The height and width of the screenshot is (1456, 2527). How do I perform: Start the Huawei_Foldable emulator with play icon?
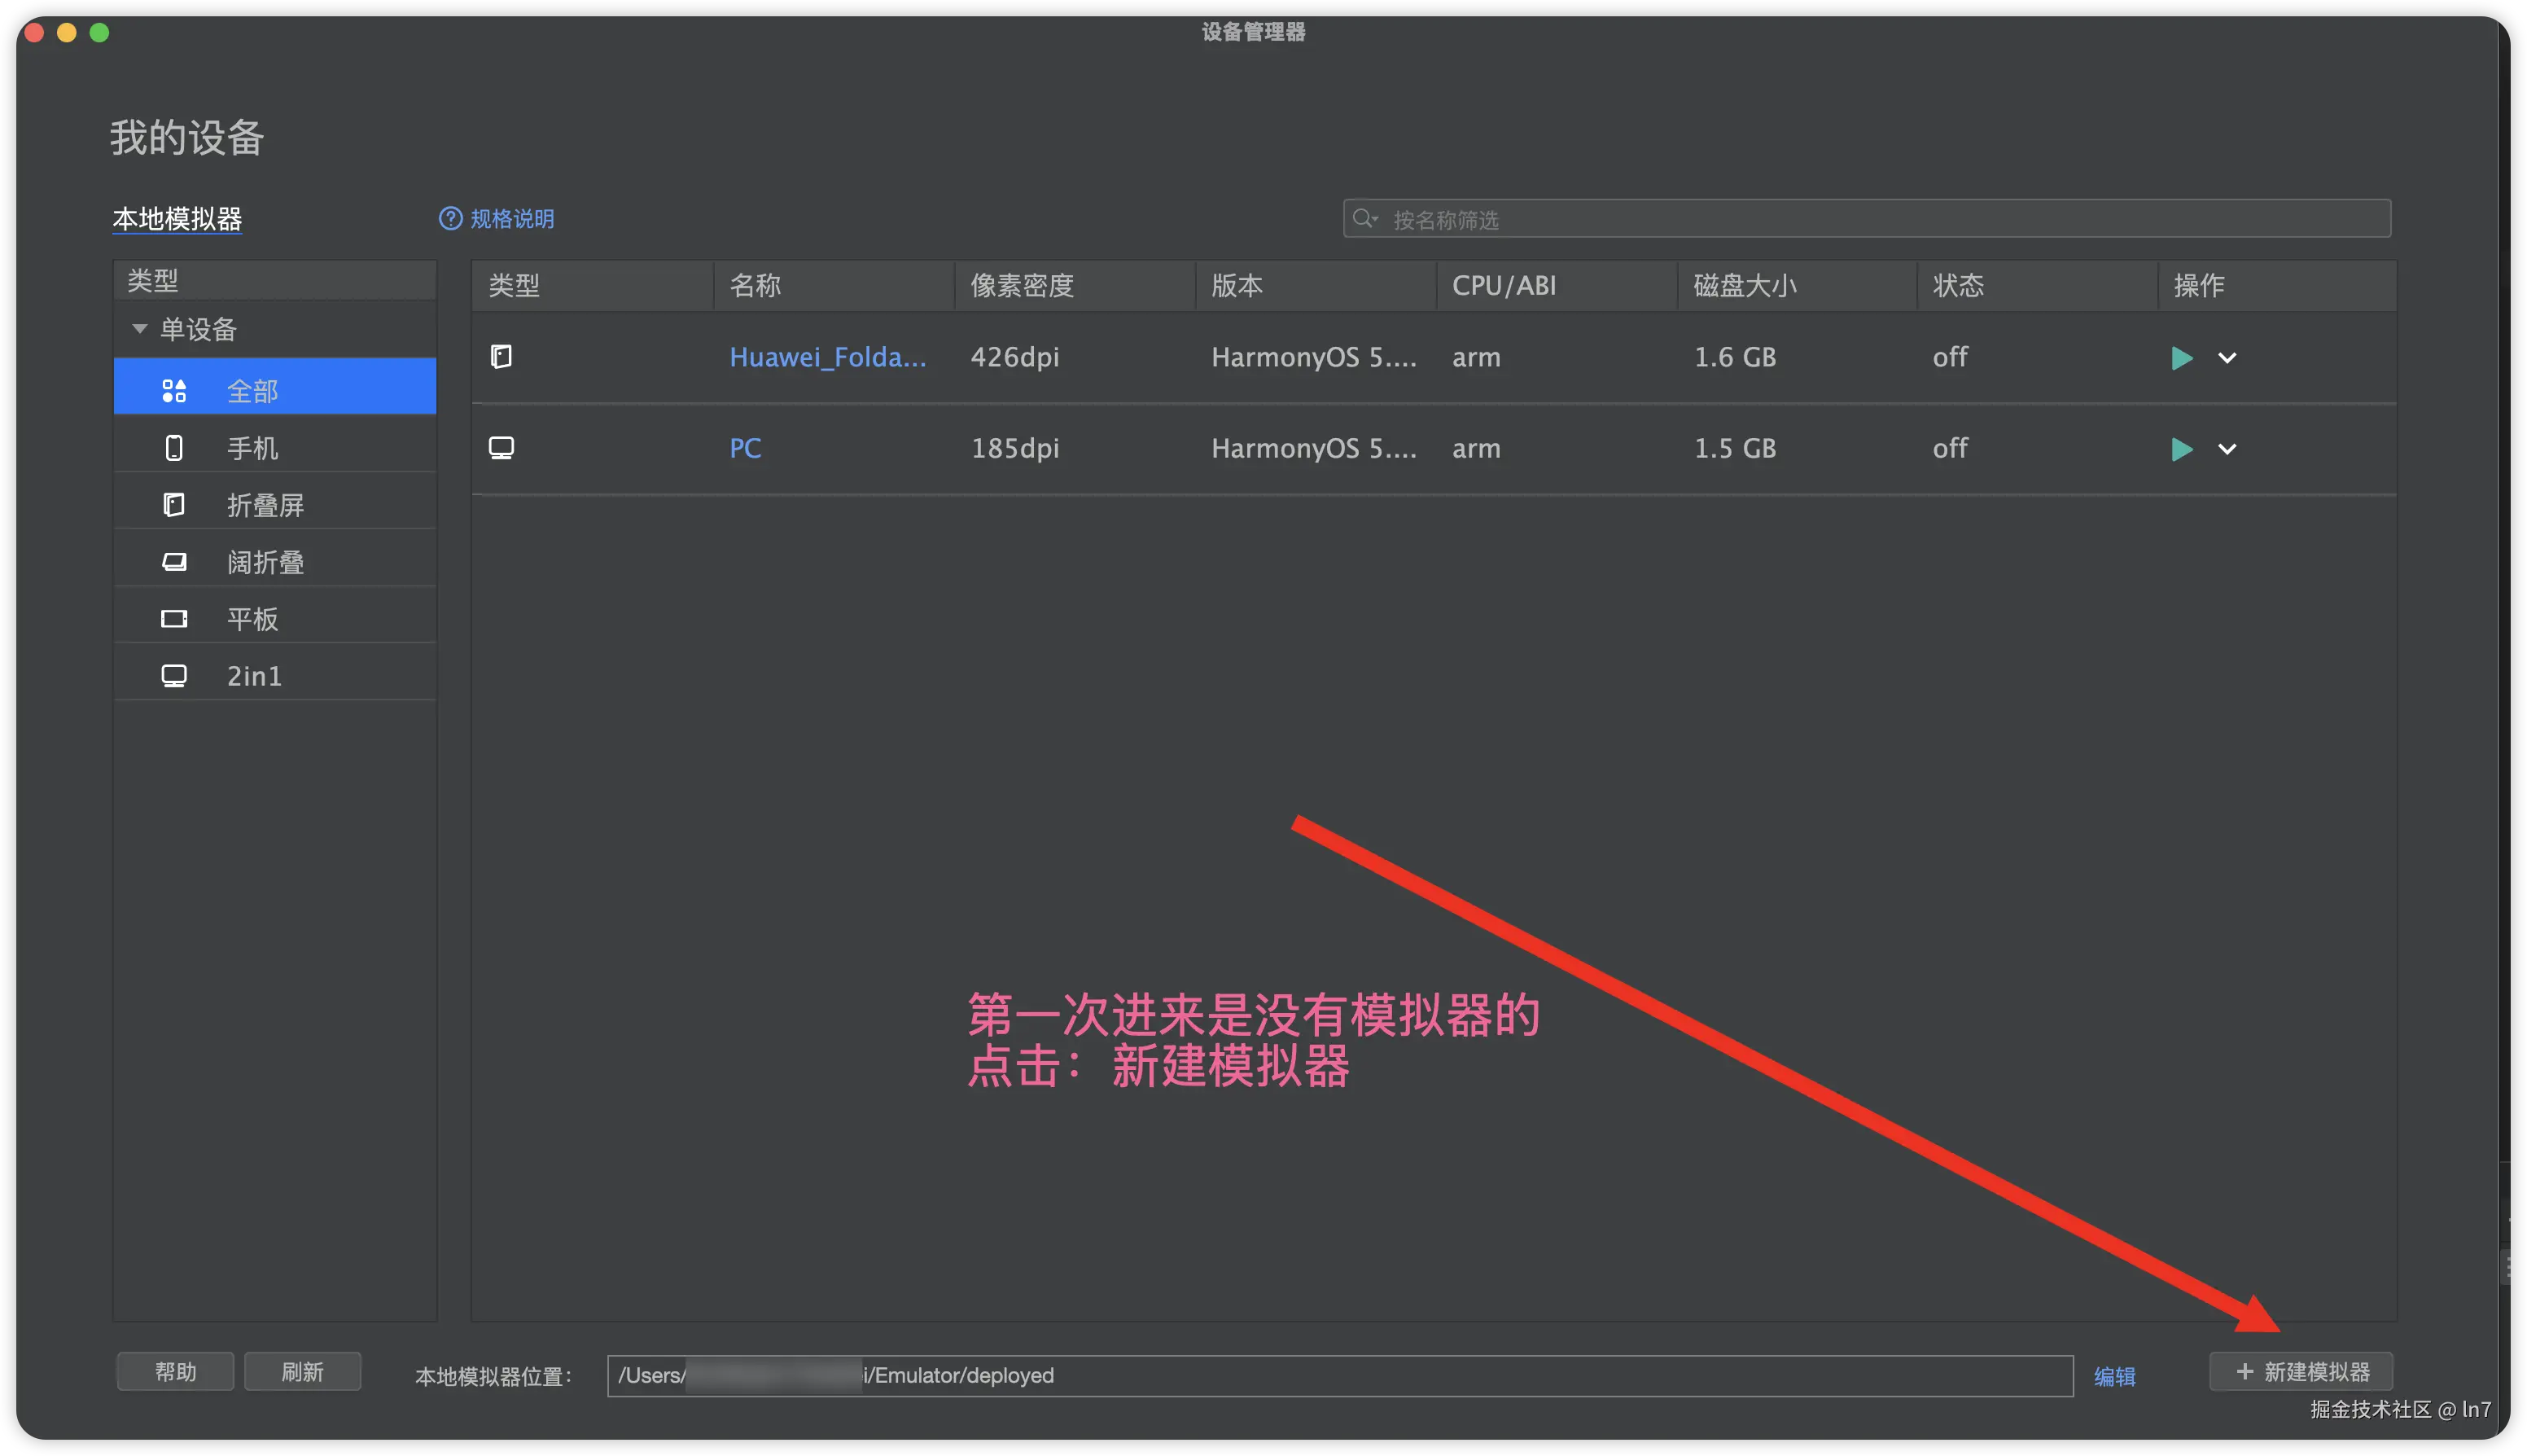pos(2181,358)
